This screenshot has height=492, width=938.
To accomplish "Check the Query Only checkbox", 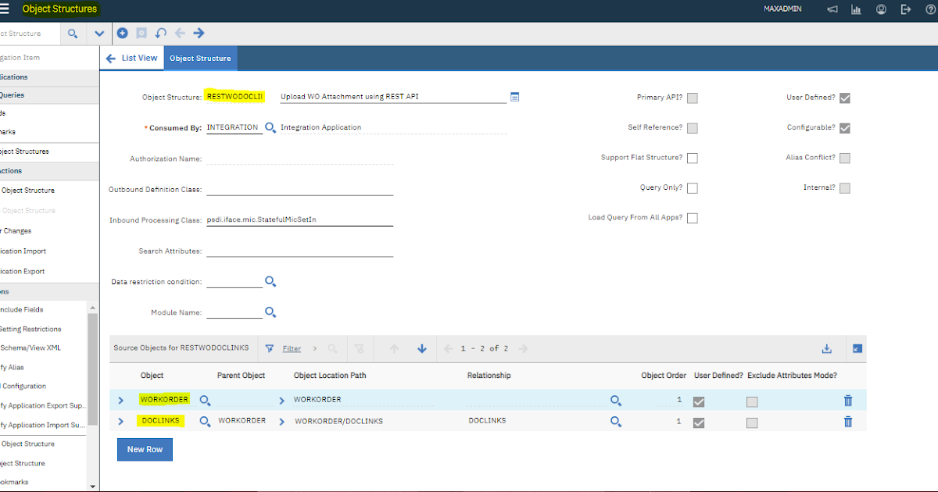I will tap(692, 187).
